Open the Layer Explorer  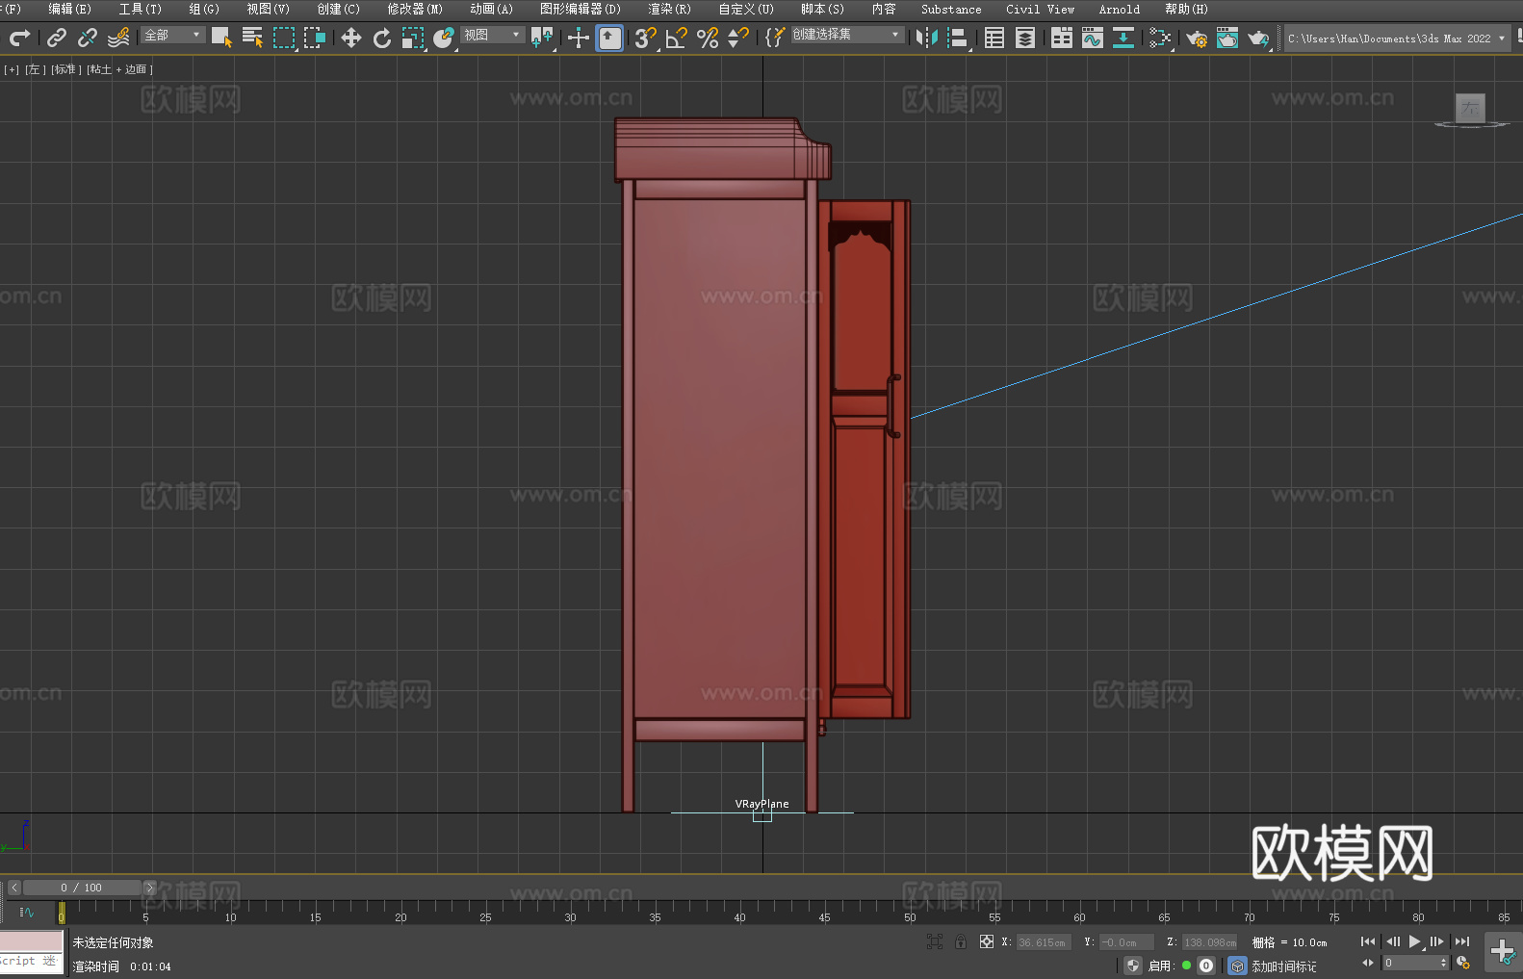(x=1025, y=38)
